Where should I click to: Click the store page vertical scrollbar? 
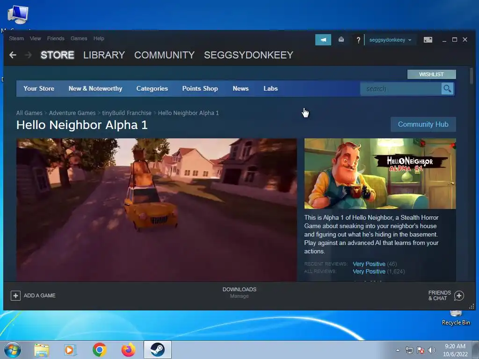(472, 76)
